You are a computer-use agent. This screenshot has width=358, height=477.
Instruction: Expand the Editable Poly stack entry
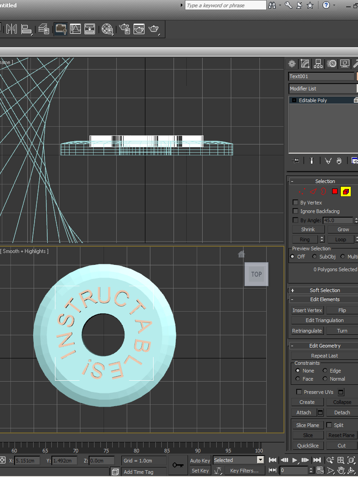pos(294,100)
